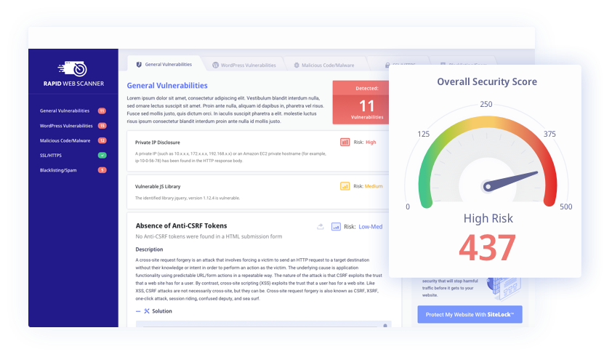Click the yellow Medium risk bar chart icon
Screen dimensions: 604x357
click(x=345, y=186)
